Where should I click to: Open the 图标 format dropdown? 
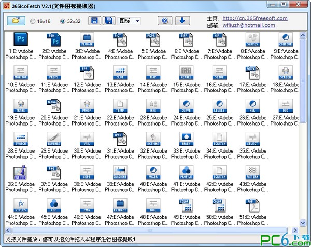[x=129, y=21]
